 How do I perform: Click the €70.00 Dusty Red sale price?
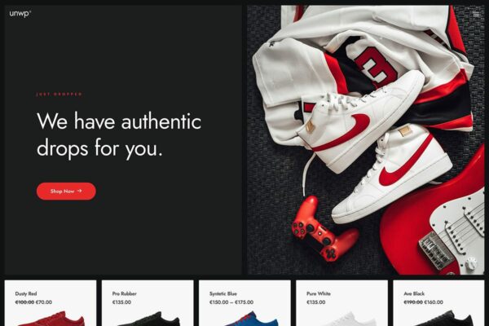point(44,302)
